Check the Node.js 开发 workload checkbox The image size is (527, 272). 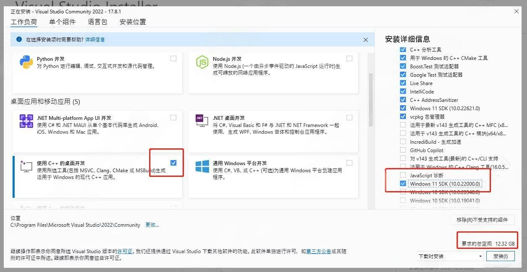tap(349, 59)
